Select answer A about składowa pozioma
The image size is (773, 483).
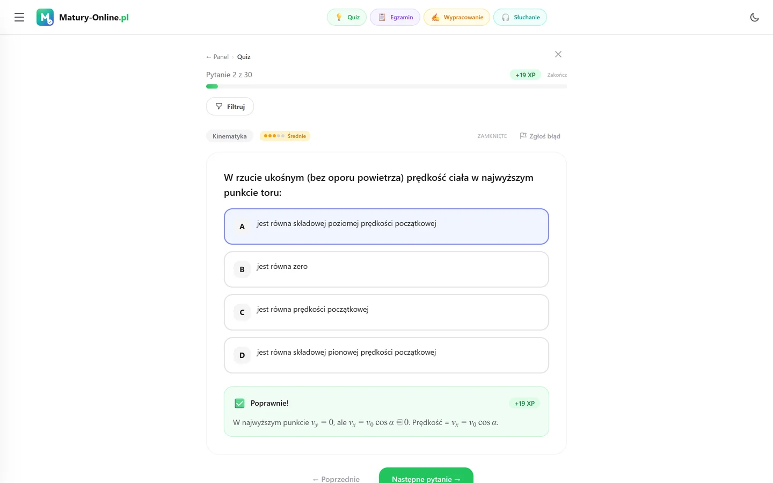click(386, 226)
